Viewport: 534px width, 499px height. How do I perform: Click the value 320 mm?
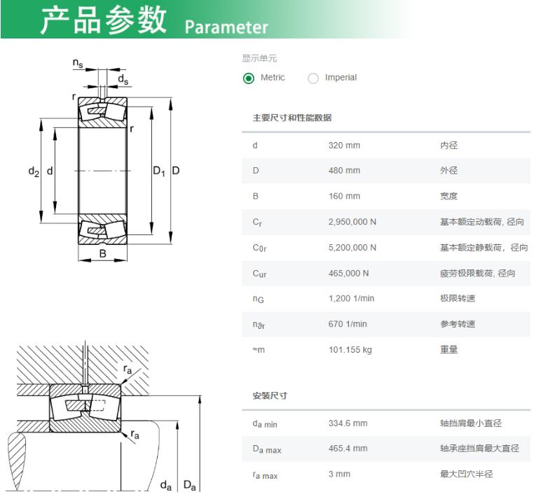[x=344, y=146]
